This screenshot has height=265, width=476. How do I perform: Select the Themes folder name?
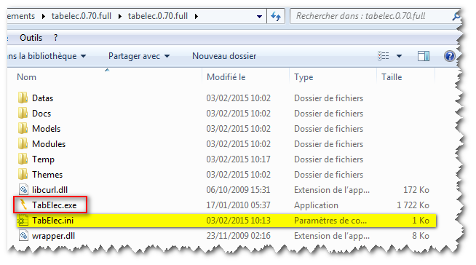coord(47,175)
